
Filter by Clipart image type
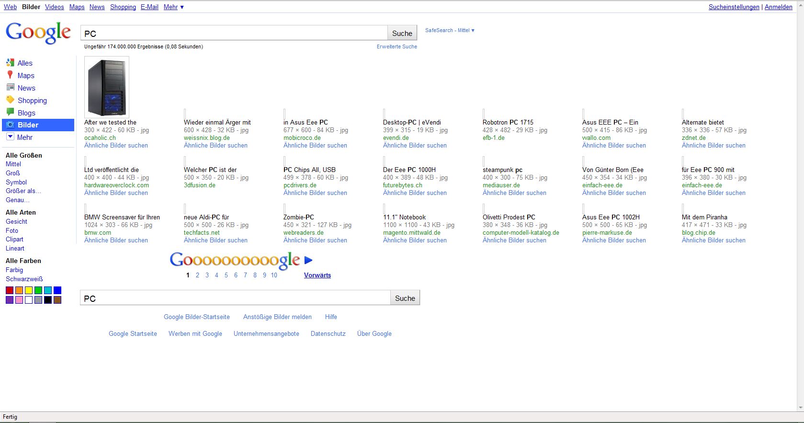[x=14, y=239]
